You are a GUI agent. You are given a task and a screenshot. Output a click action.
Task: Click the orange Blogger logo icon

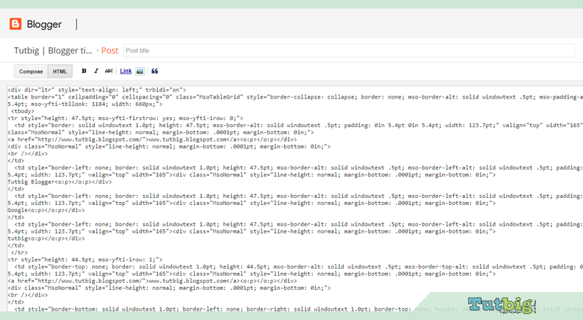pos(16,24)
